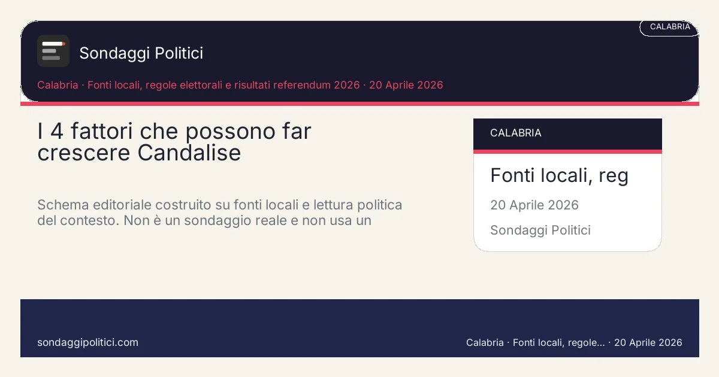Click the word Calabria starting the header subtitle
The width and height of the screenshot is (719, 377).
coord(58,85)
